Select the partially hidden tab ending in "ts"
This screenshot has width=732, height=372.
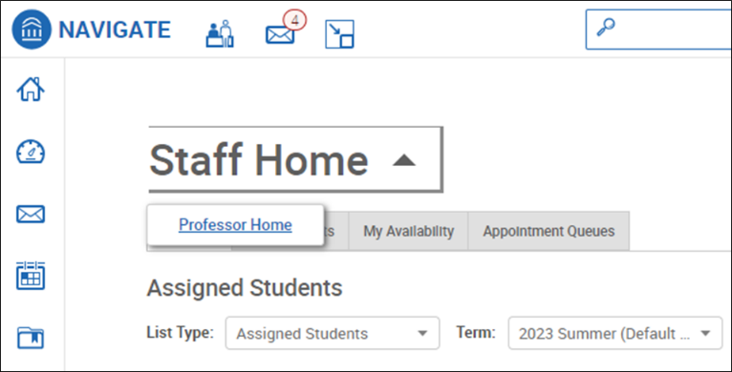[x=336, y=231]
